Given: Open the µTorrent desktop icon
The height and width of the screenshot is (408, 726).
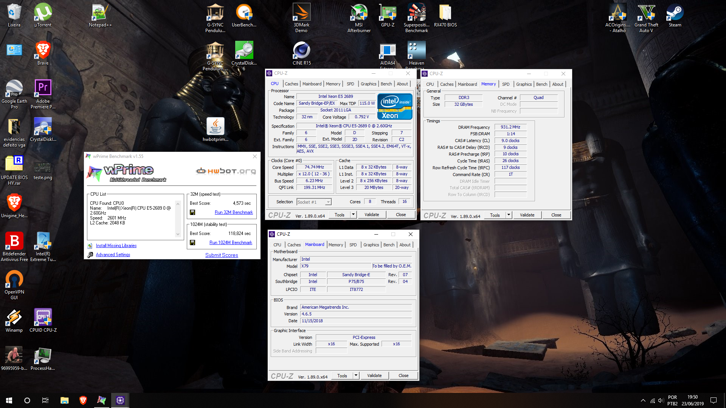Looking at the screenshot, I should [43, 15].
